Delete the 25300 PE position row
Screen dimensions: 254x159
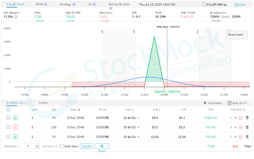point(247,137)
